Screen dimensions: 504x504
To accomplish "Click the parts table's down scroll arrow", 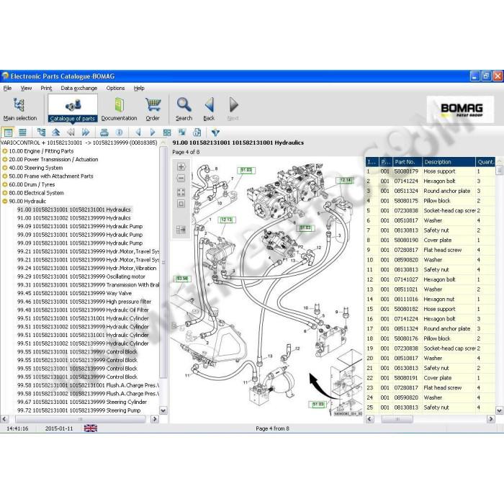I will coord(499,410).
